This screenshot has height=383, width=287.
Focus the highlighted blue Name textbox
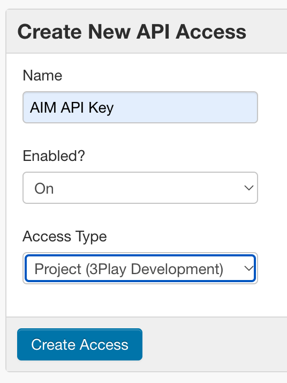click(140, 107)
